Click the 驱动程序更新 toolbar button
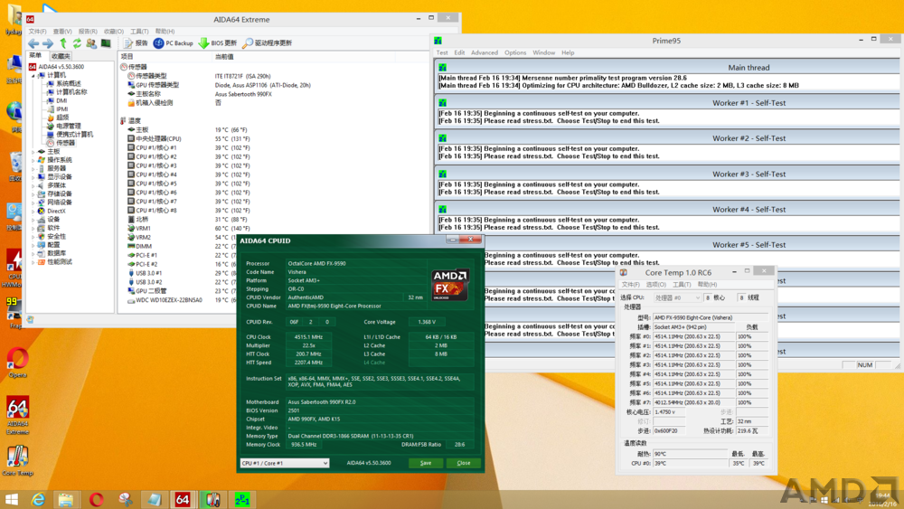904x509 pixels. (267, 43)
